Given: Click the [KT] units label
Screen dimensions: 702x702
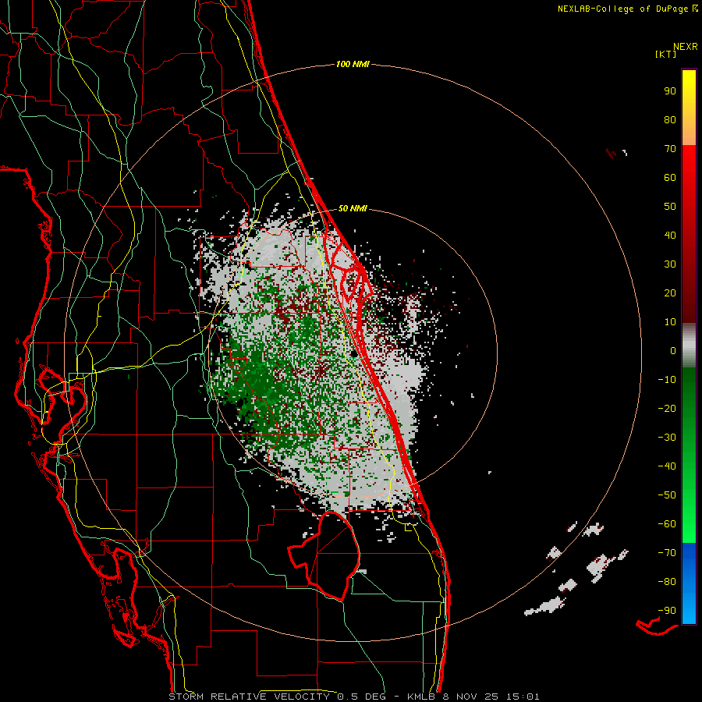Looking at the screenshot, I should 666,54.
